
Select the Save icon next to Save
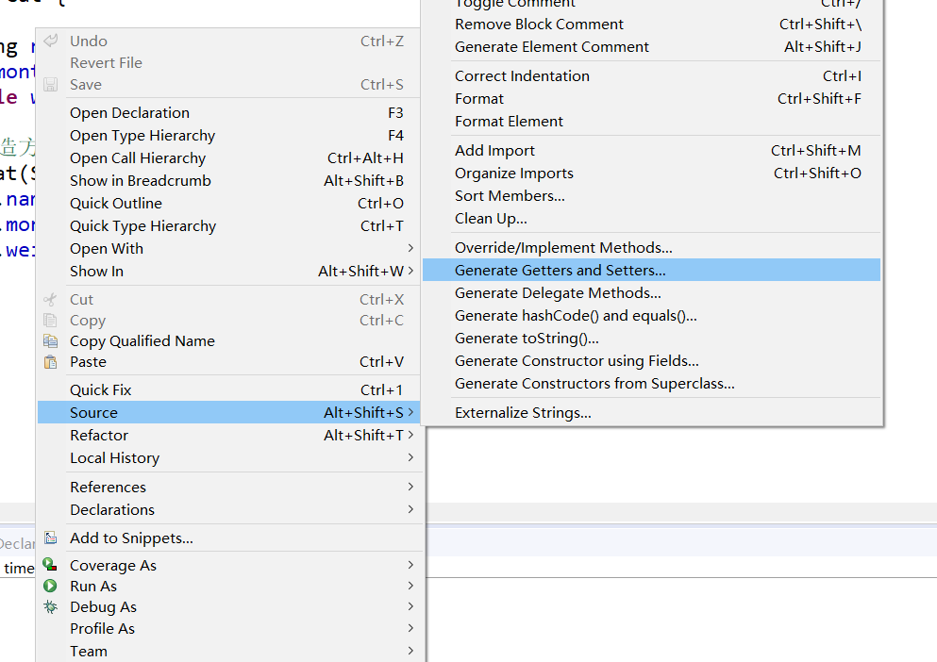tap(51, 84)
